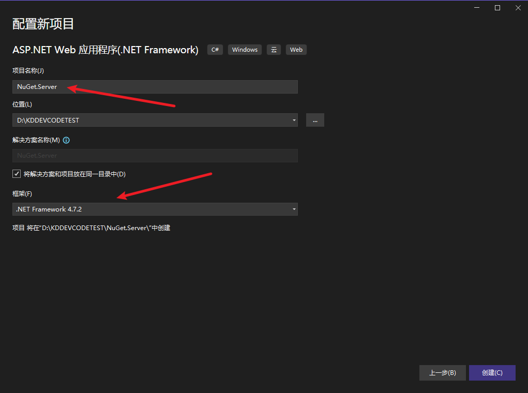Click the C# tag label
The image size is (528, 393).
pyautogui.click(x=215, y=50)
